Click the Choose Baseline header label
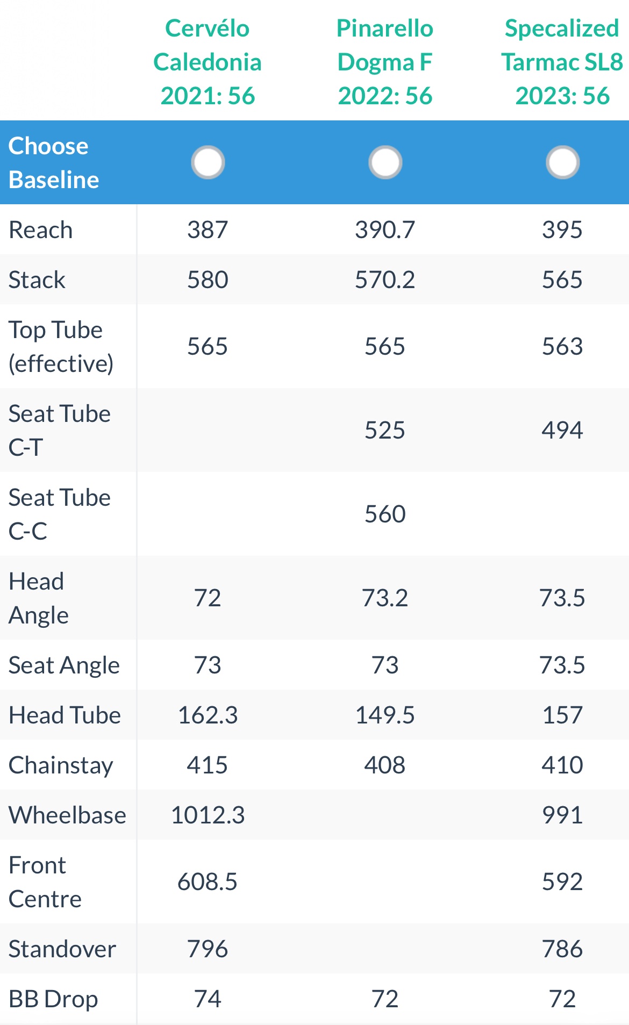Image resolution: width=629 pixels, height=1025 pixels. [x=54, y=162]
